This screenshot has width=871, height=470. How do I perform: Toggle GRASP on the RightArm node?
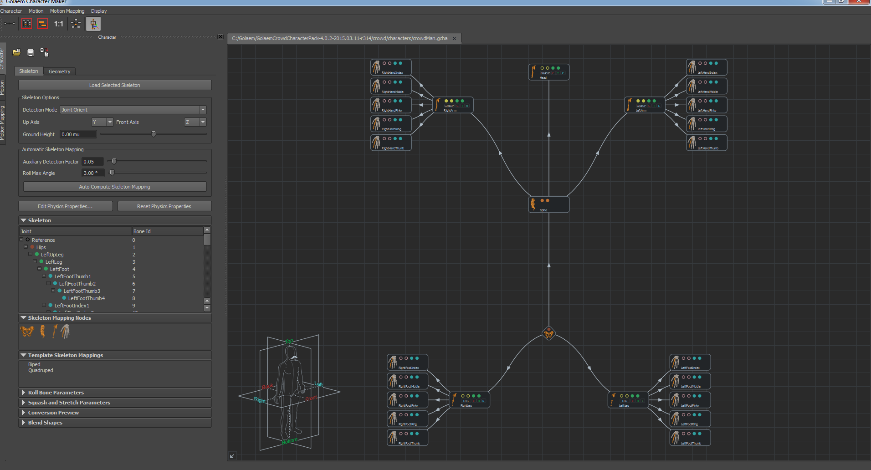[x=449, y=106]
